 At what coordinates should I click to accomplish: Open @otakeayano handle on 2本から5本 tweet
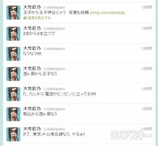tap(54, 28)
